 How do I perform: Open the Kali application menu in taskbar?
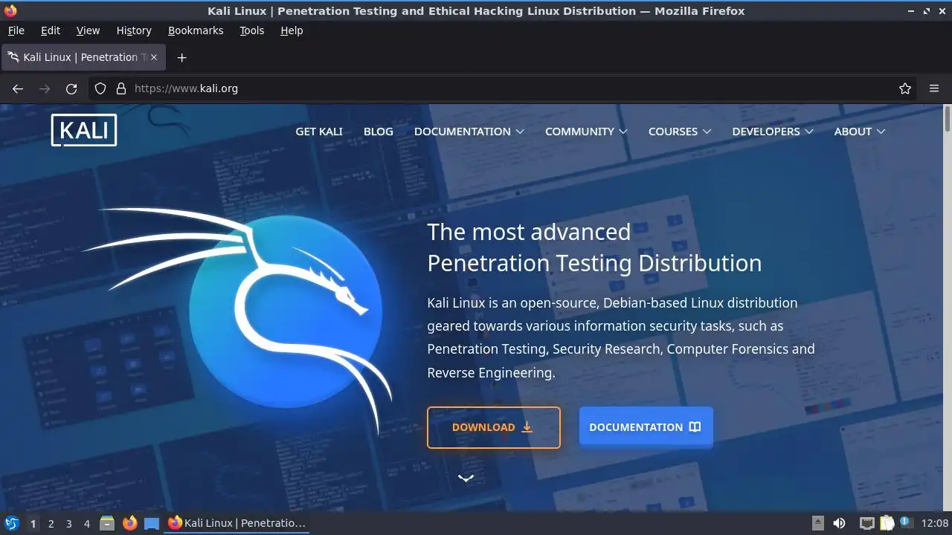coord(11,523)
